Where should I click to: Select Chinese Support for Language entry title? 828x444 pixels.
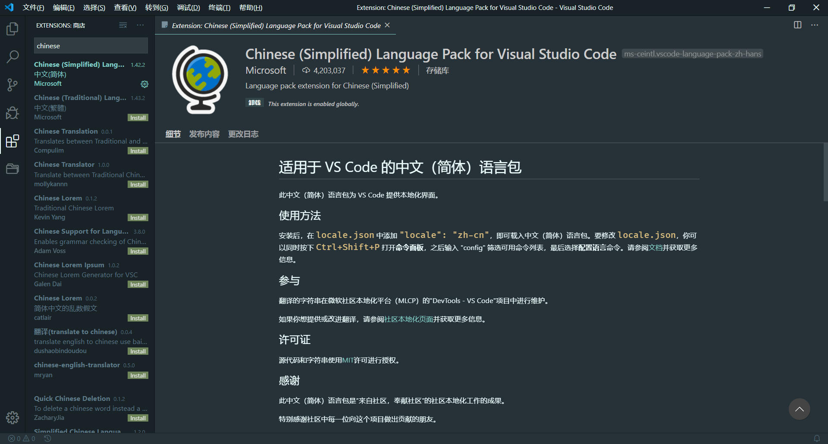click(82, 231)
